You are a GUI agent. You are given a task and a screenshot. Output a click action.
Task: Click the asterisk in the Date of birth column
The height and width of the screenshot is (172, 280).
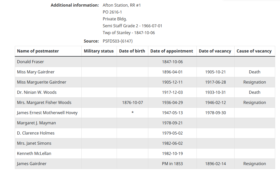132,113
